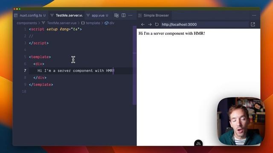
Task: Open page in external browser
Action: (x=253, y=25)
